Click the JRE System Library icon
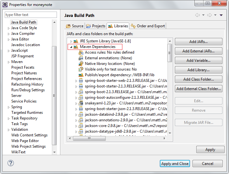This screenshot has width=229, height=174. click(x=76, y=41)
